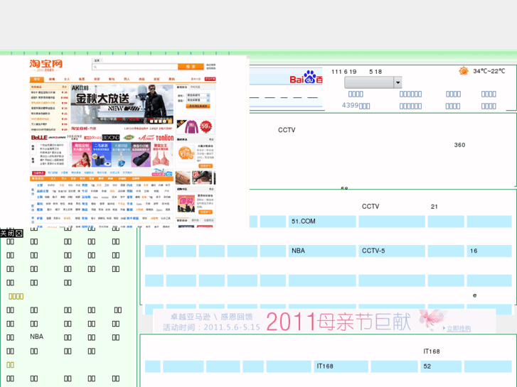This screenshot has height=387, width=517.
Task: Open the Tonlion brand logo
Action: [x=164, y=137]
